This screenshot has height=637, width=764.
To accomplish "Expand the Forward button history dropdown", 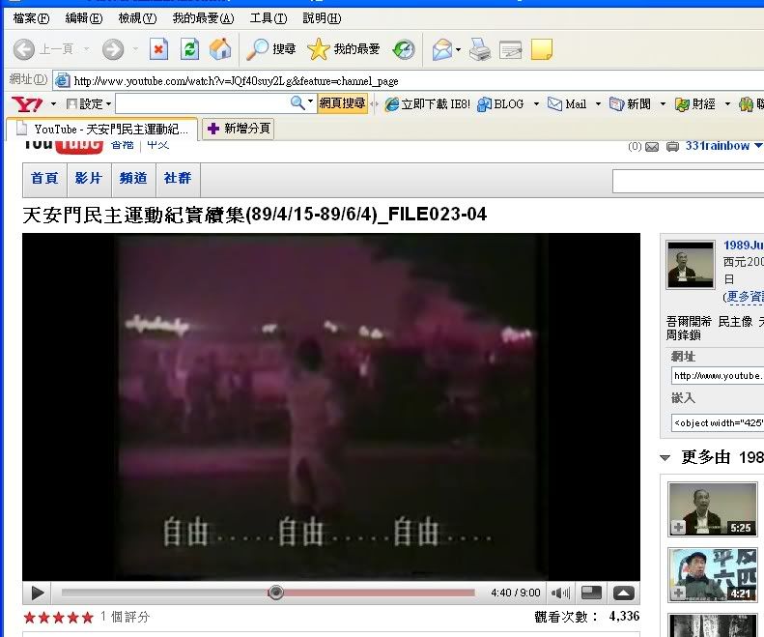I will [135, 49].
